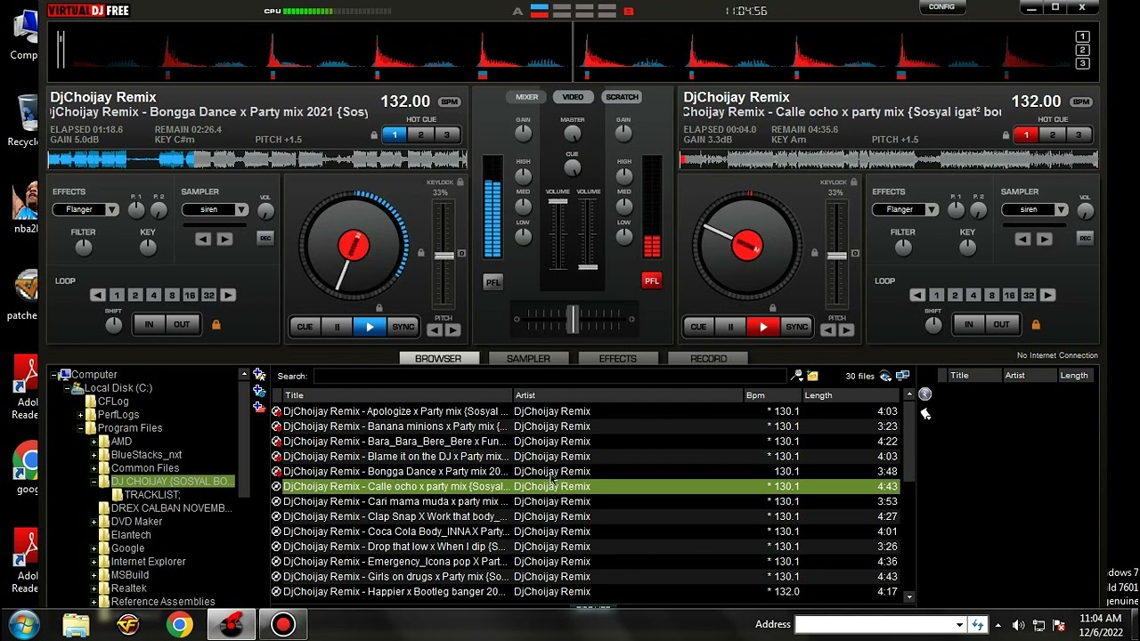Click add favorite folder icon (red)
1140x641 pixels.
(x=259, y=407)
